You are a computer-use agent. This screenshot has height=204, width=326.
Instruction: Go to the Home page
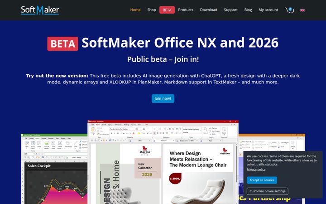(x=135, y=10)
